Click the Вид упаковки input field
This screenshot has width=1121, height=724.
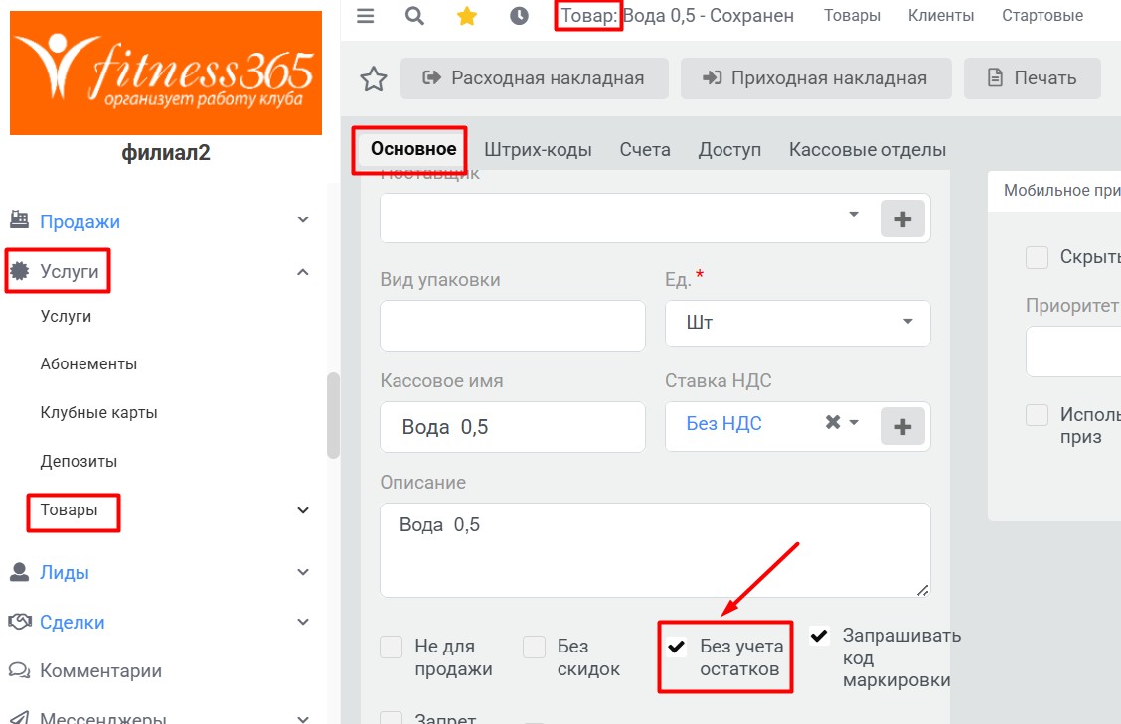pos(513,326)
